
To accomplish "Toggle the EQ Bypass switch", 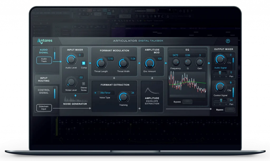I will click(188, 102).
